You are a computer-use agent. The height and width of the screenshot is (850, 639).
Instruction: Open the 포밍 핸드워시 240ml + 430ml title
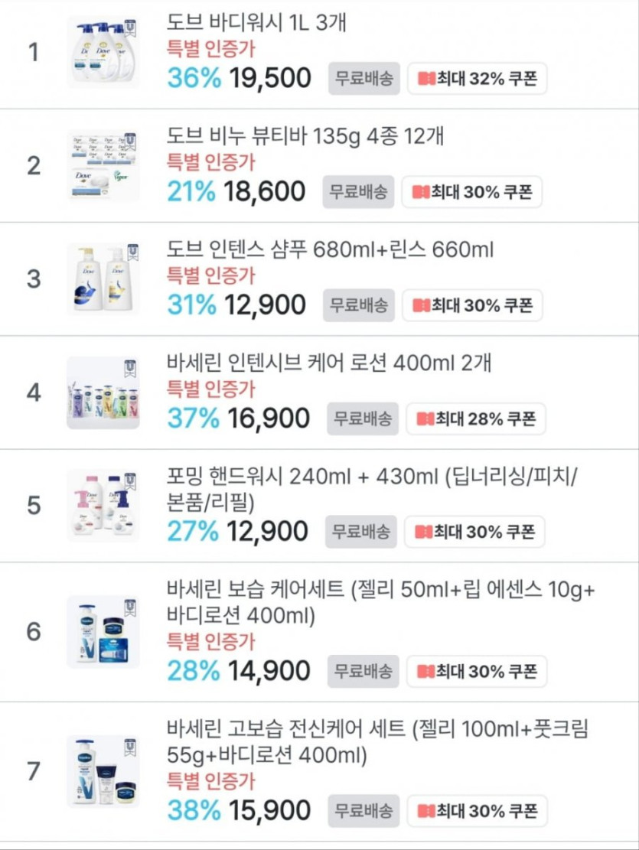(371, 476)
